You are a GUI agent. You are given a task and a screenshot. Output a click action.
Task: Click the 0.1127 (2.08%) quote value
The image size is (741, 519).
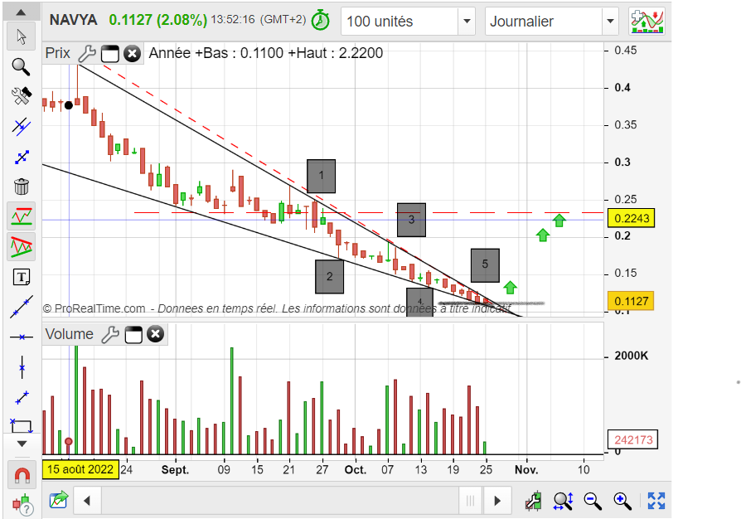(x=157, y=21)
